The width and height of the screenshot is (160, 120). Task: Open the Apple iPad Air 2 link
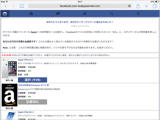click(26, 112)
